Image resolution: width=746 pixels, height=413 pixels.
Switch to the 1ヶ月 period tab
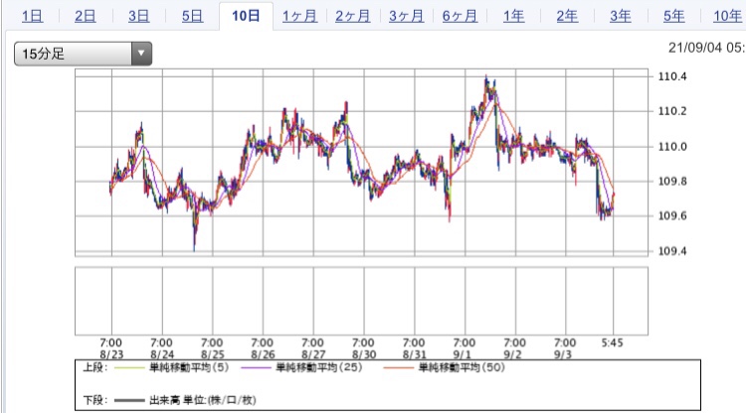299,16
